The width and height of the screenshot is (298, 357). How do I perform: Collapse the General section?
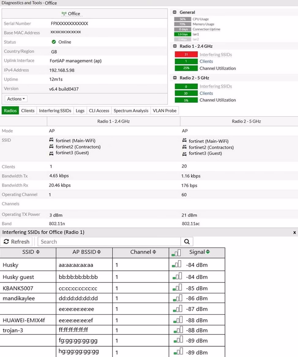pos(175,12)
